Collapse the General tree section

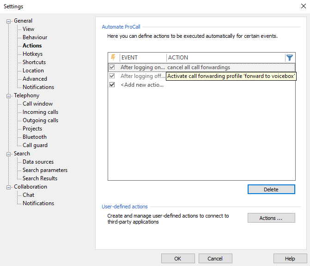point(9,21)
